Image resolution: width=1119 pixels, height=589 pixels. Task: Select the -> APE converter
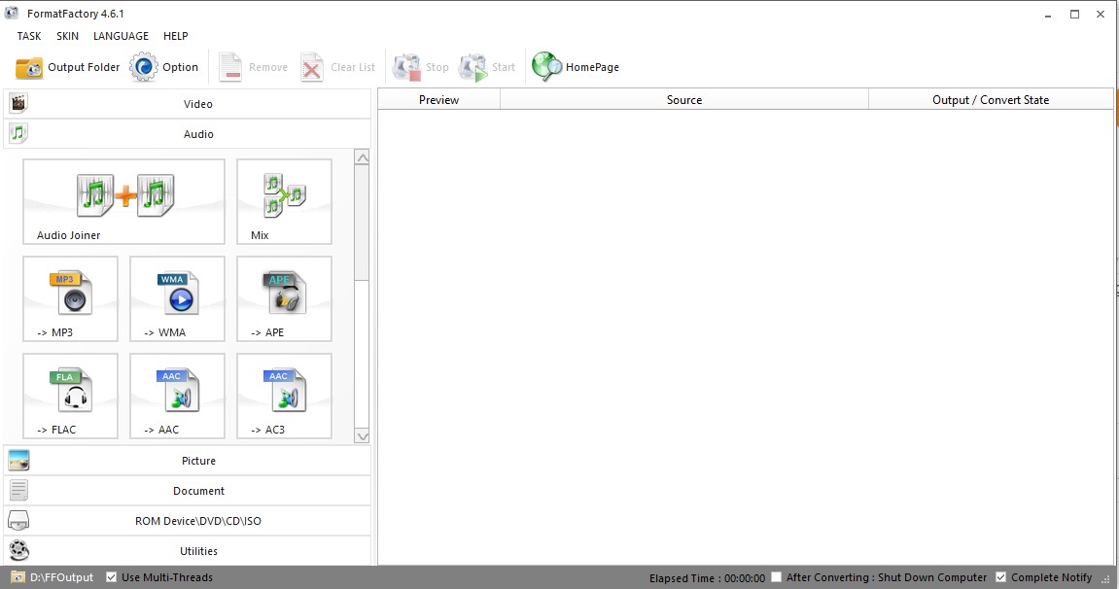(x=284, y=298)
